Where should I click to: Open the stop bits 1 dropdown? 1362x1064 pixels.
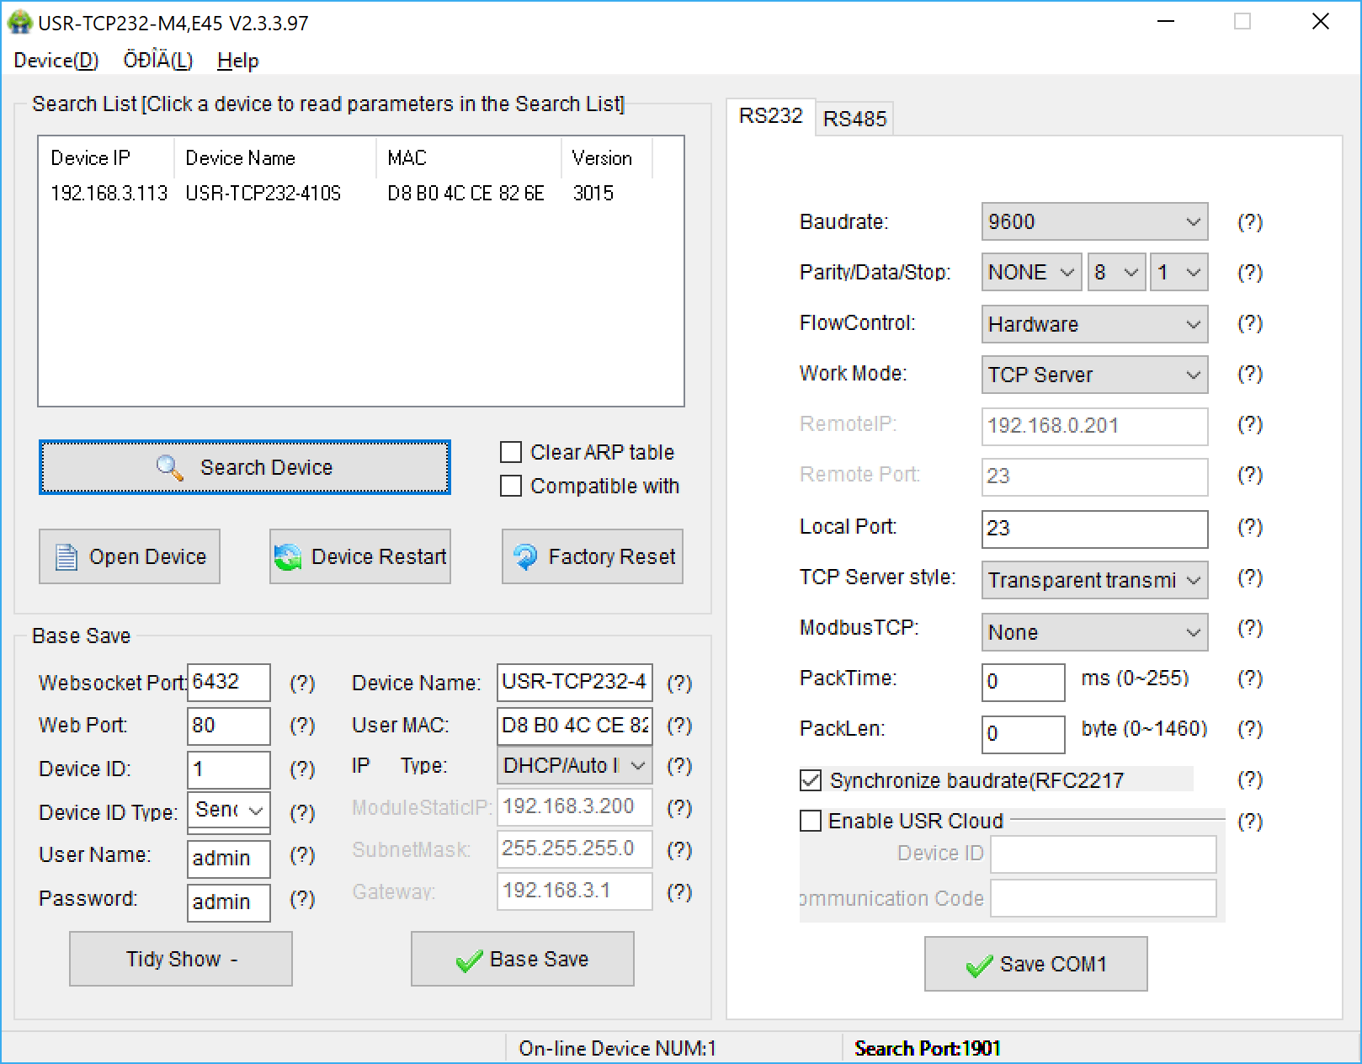pos(1179,272)
